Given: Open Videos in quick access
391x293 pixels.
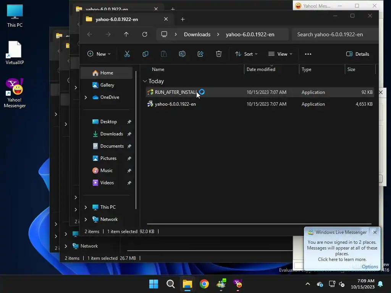Looking at the screenshot, I should 107,183.
